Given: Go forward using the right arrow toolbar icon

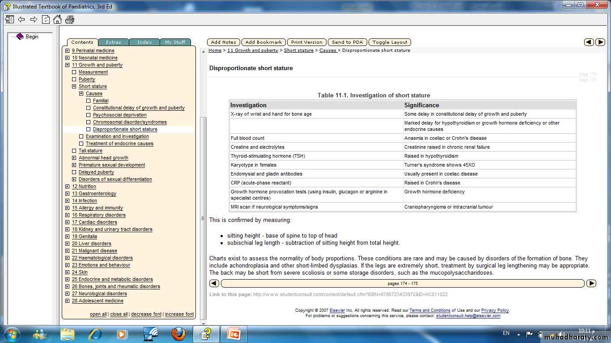Looking at the screenshot, I should (x=34, y=19).
